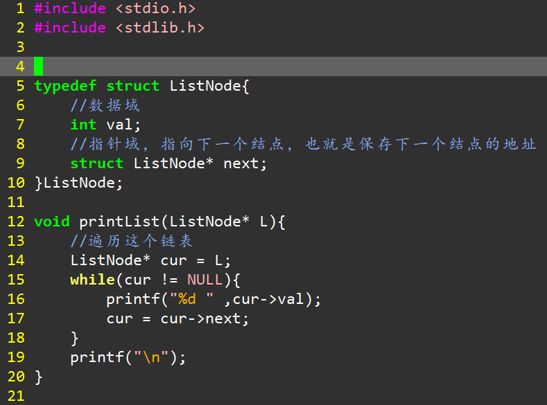The height and width of the screenshot is (405, 547).
Task: Click line number 11 in gutter
Action: tap(16, 202)
